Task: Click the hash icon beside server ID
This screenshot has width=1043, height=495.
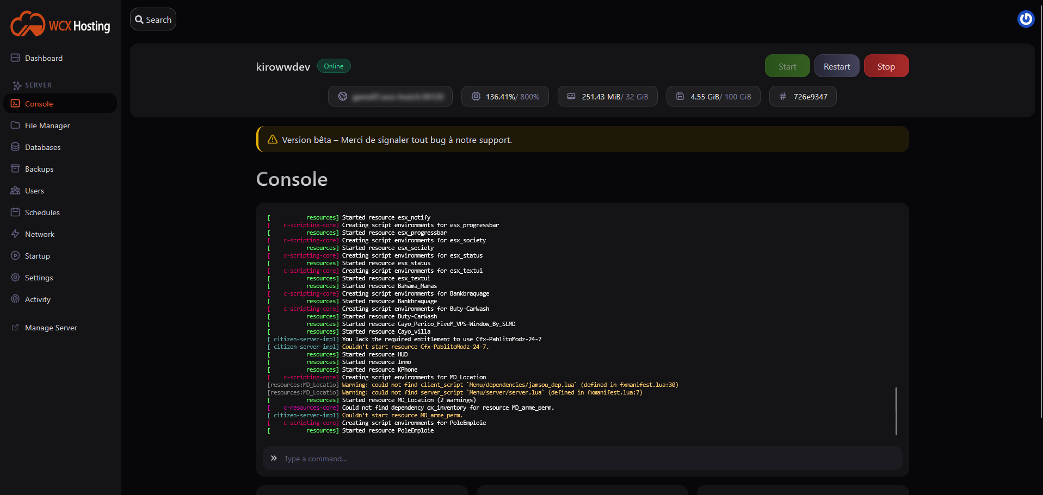Action: 783,96
